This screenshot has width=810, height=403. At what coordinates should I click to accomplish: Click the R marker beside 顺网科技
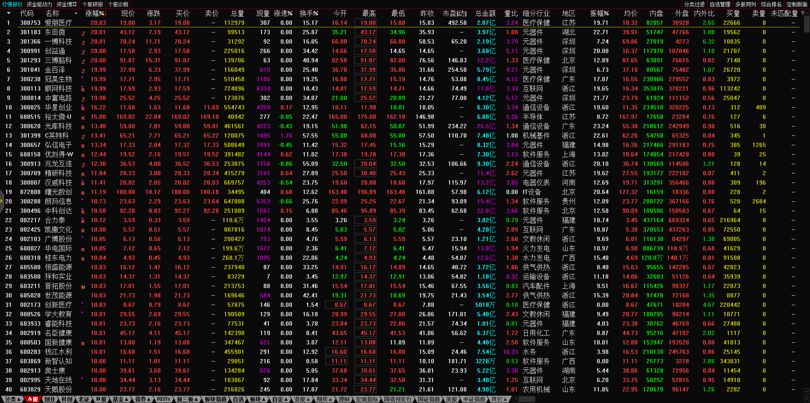83,89
